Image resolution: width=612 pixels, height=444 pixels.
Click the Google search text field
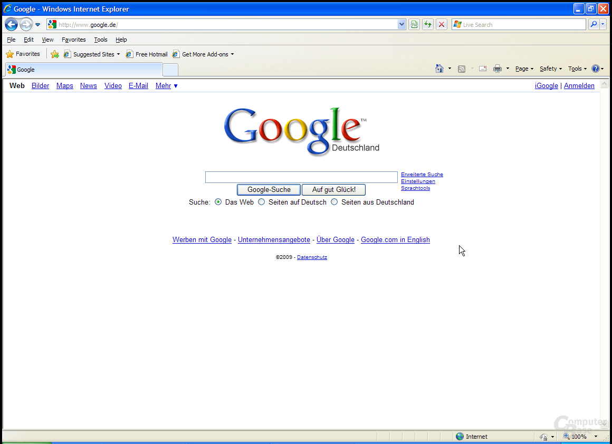(301, 177)
